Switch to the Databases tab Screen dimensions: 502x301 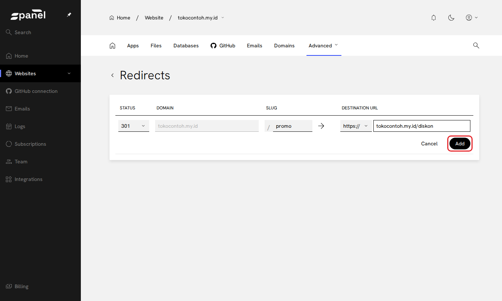tap(186, 46)
